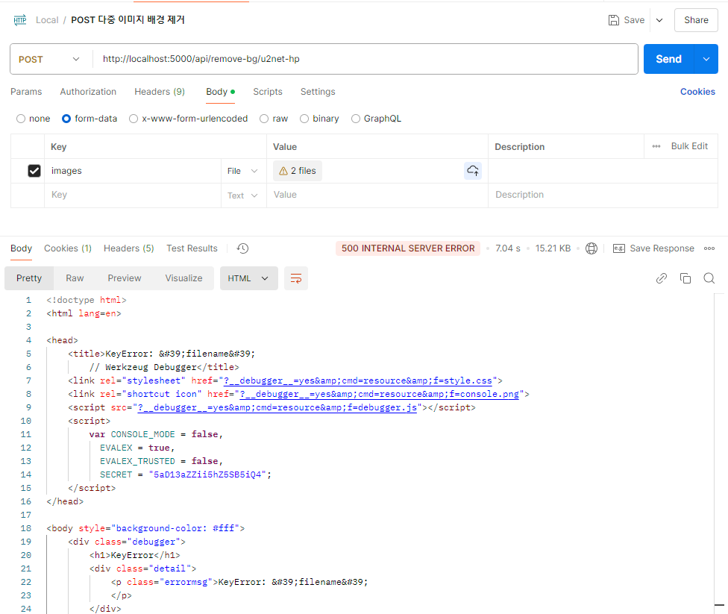Image resolution: width=728 pixels, height=614 pixels.
Task: Click the Save Response example icon
Action: tap(619, 248)
